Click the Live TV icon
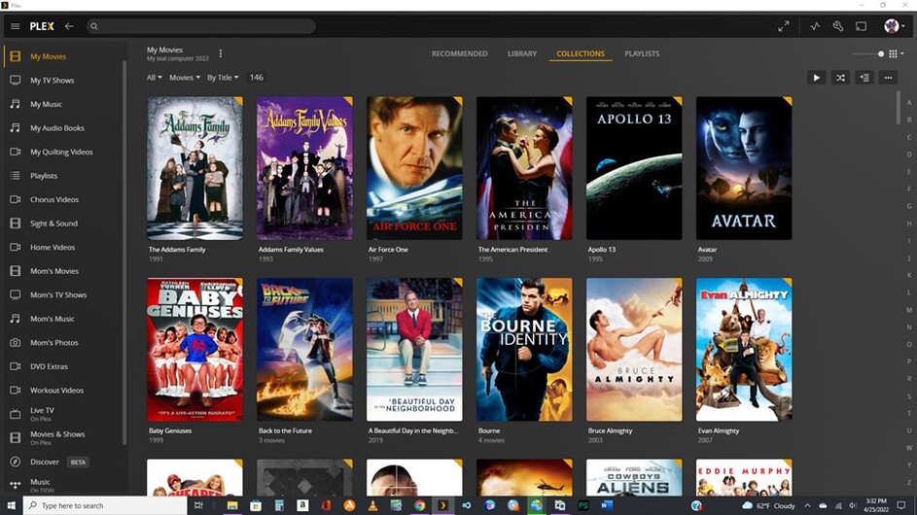Image resolution: width=917 pixels, height=515 pixels. click(16, 414)
